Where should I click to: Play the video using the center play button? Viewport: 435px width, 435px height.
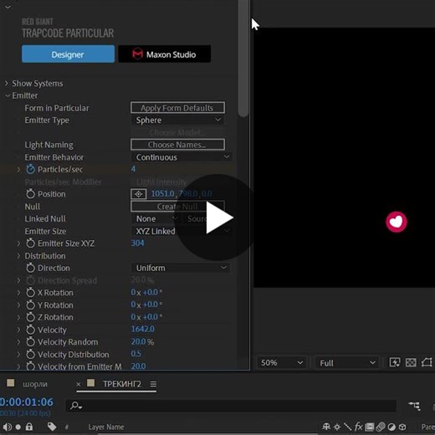(x=217, y=217)
